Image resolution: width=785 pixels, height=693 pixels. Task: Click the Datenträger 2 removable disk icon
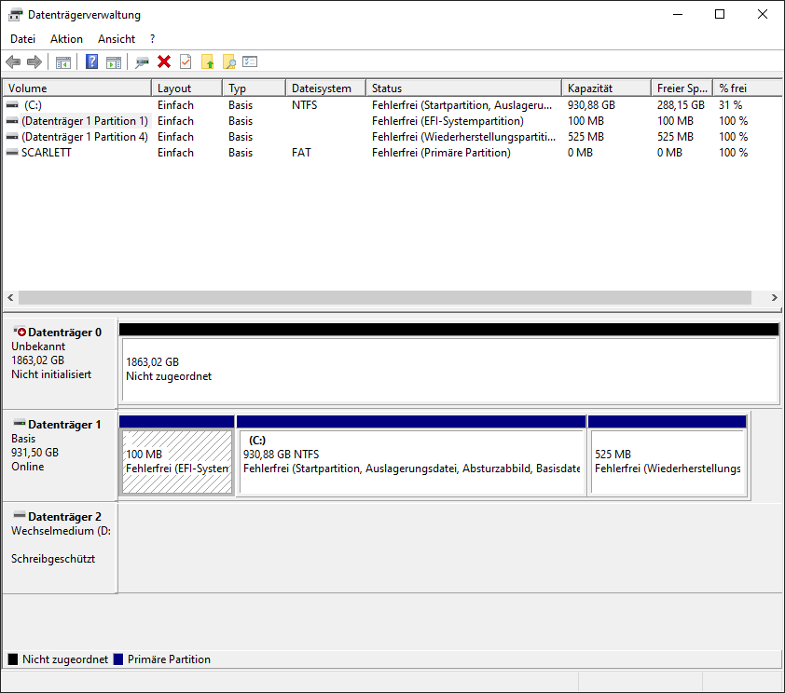tap(20, 514)
